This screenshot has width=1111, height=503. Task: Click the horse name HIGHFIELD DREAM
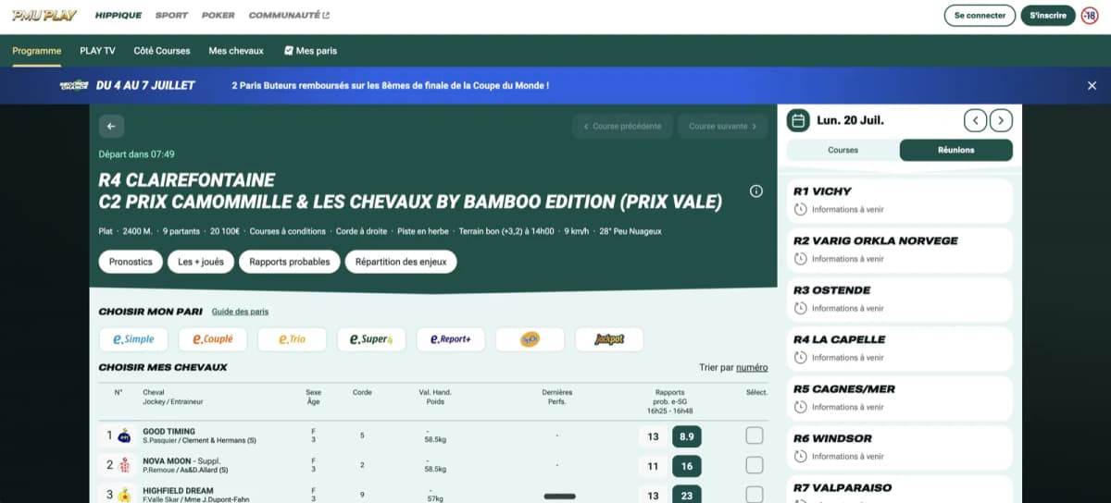coord(178,490)
